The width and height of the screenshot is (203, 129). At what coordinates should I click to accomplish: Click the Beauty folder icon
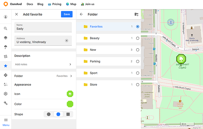(x=86, y=38)
